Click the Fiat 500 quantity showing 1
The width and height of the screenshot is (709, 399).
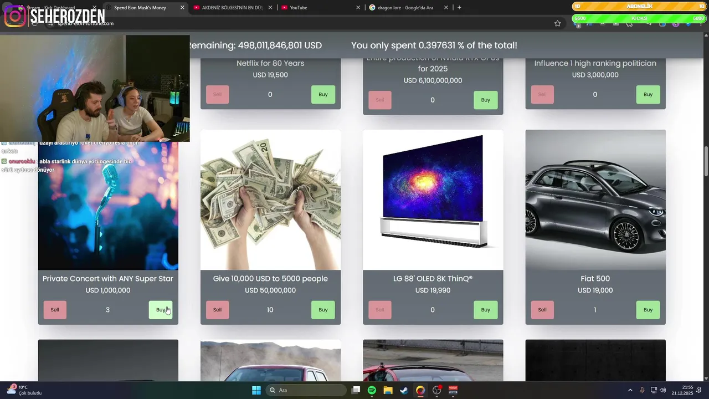[595, 310]
